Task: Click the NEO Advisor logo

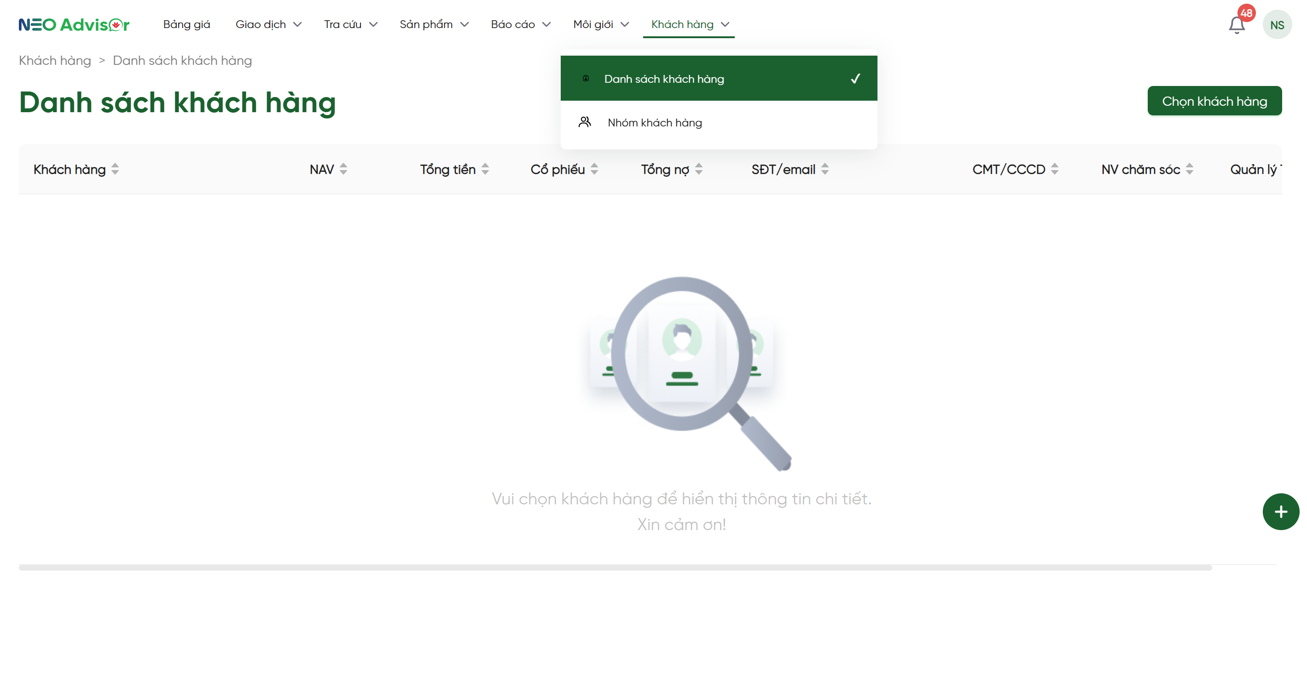Action: (x=74, y=24)
